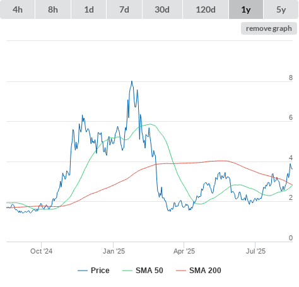
Task: Open the 1d timeframe view
Action: click(89, 9)
